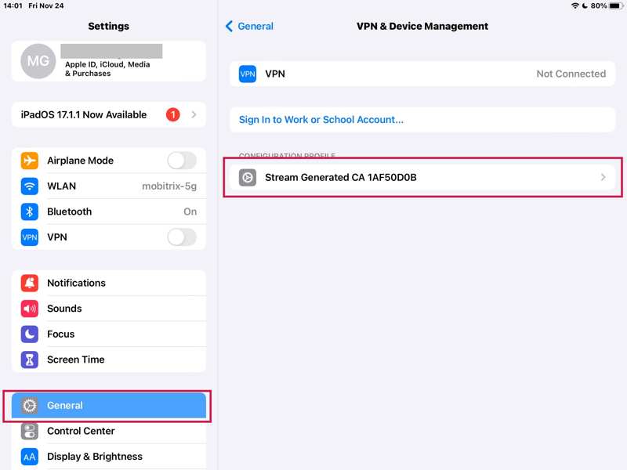
Task: Open Screen Time settings
Action: click(x=109, y=360)
